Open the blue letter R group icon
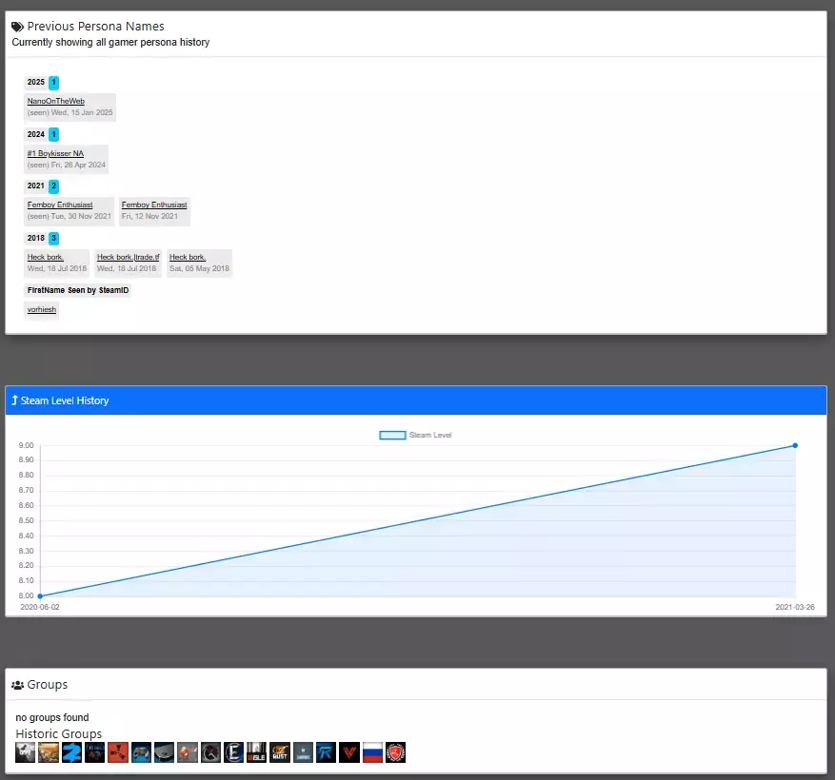The height and width of the screenshot is (780, 835). pyautogui.click(x=326, y=752)
